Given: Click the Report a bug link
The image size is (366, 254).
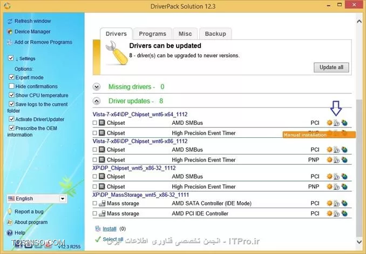Looking at the screenshot, I should point(29,211).
